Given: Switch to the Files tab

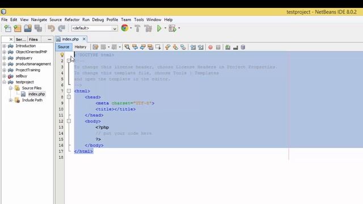Looking at the screenshot, I should coord(33,39).
